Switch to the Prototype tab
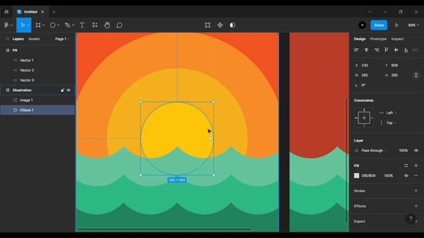This screenshot has height=238, width=424. point(378,39)
